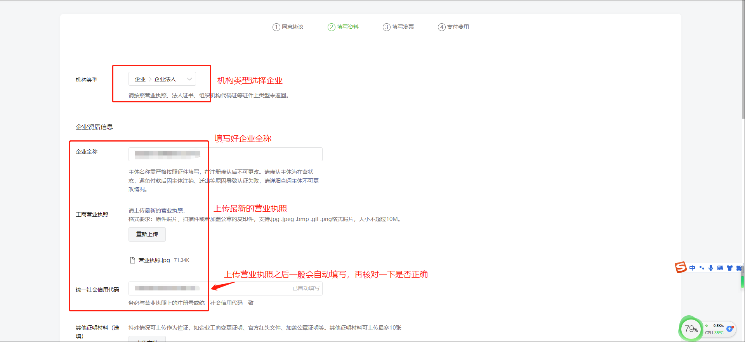Select step 3 填写发票
Viewport: 745px width, 342px height.
coord(398,27)
